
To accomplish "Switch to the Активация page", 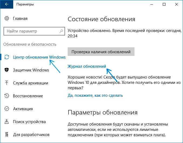I will (23, 109).
